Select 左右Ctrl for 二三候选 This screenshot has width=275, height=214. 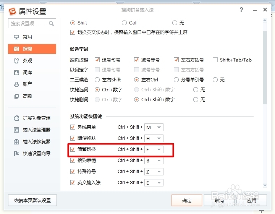(x=136, y=80)
